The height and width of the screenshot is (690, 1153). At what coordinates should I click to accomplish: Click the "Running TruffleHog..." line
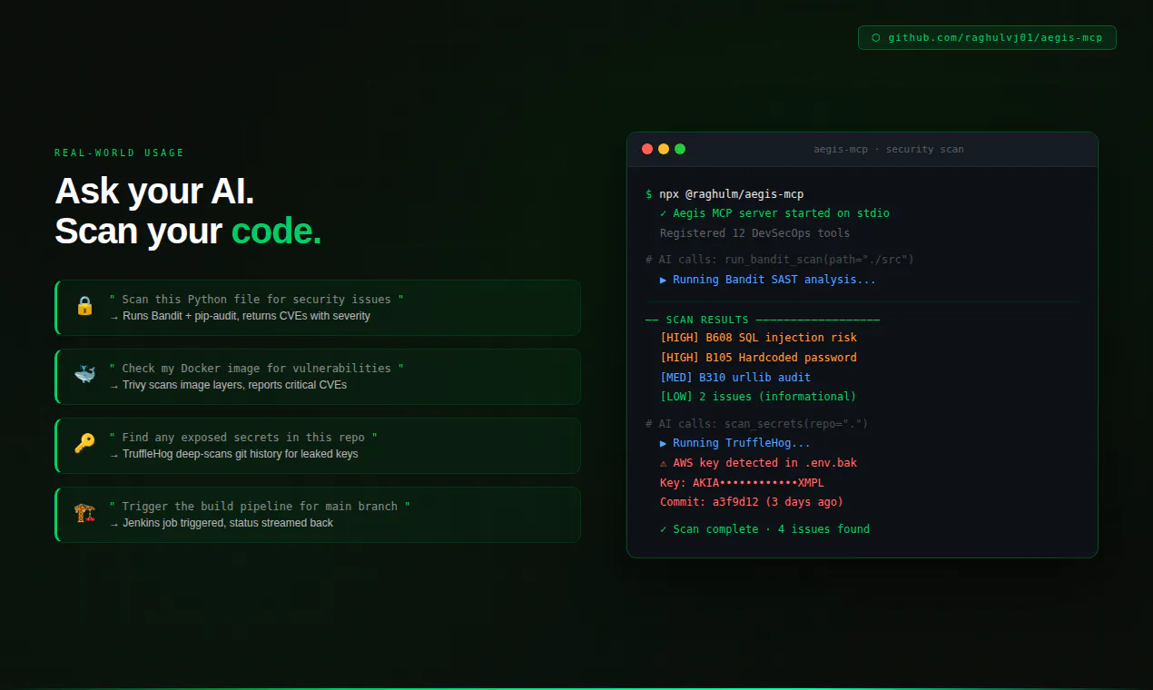coord(735,443)
